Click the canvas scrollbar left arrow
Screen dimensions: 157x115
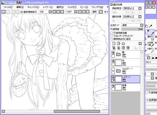(x=3, y=111)
